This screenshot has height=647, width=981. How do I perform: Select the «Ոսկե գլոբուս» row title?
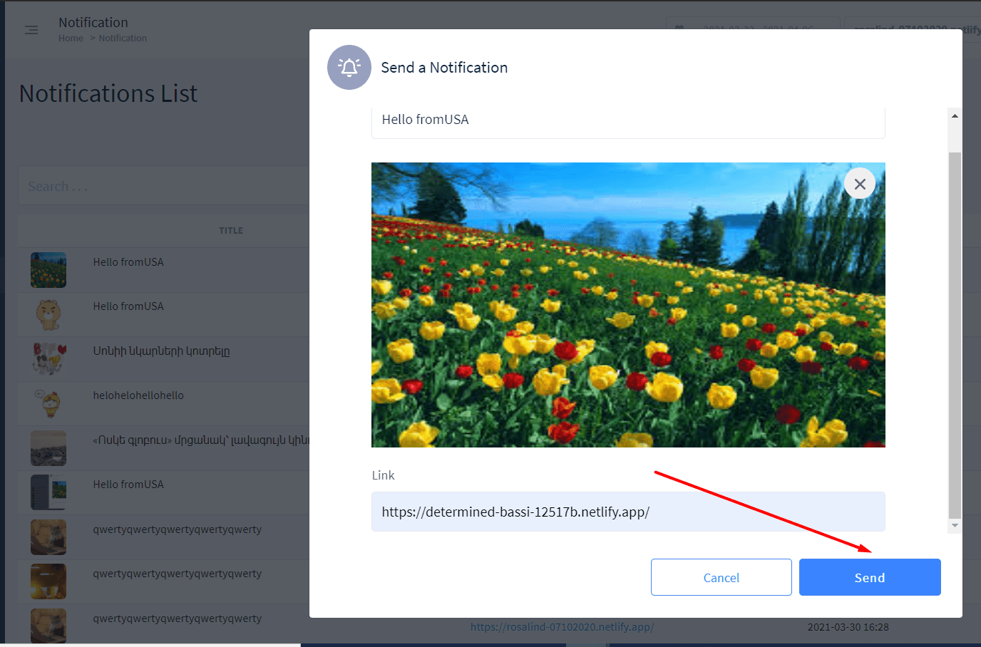(201, 440)
